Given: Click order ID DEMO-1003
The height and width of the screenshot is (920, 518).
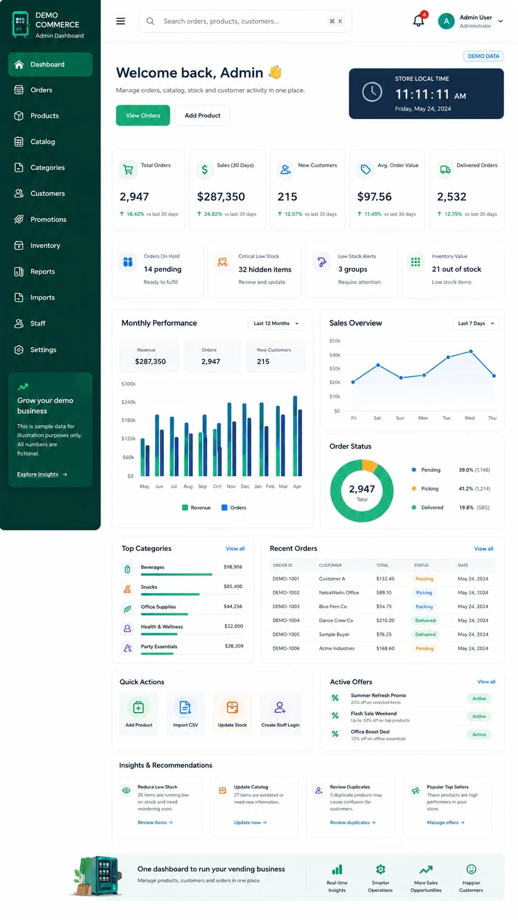Looking at the screenshot, I should [286, 607].
